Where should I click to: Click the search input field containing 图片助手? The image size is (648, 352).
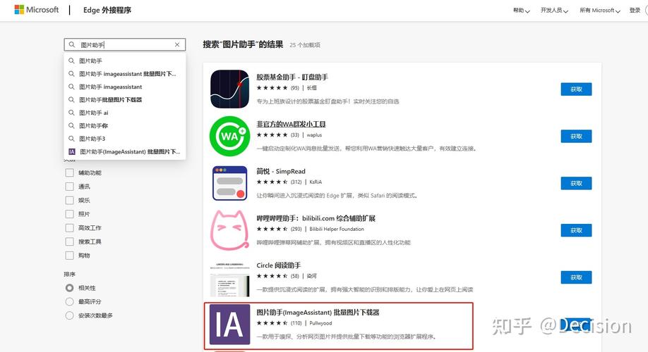[125, 44]
